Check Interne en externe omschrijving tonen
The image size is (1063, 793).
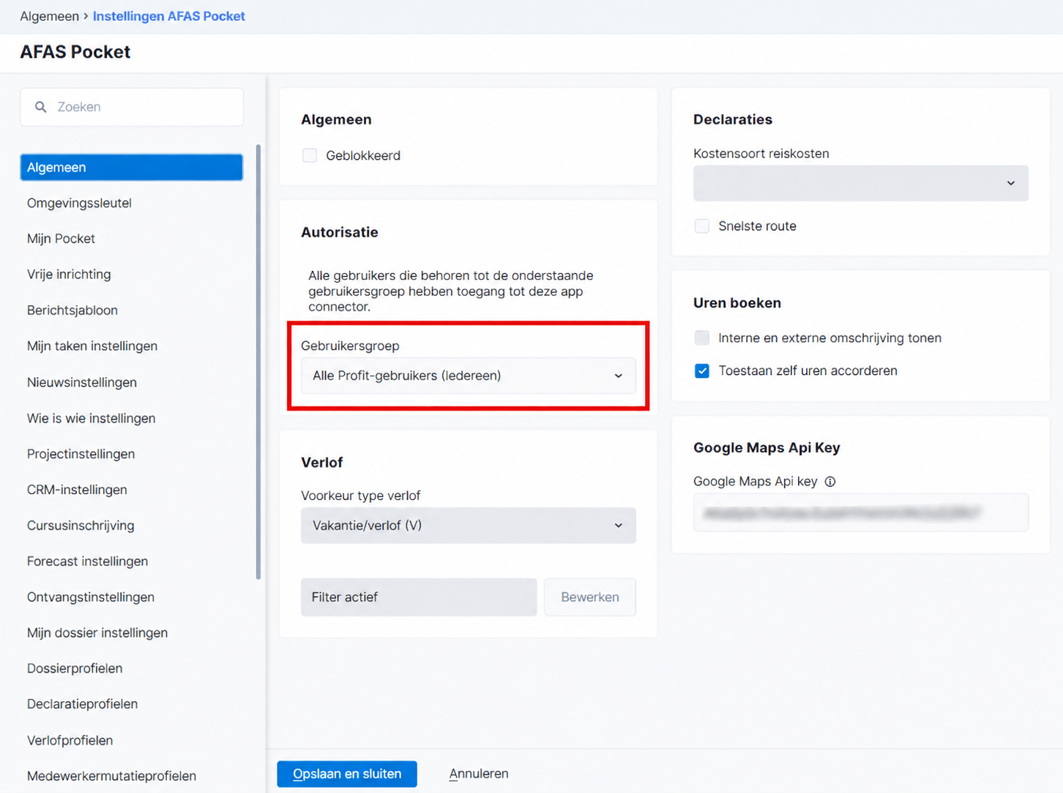702,338
